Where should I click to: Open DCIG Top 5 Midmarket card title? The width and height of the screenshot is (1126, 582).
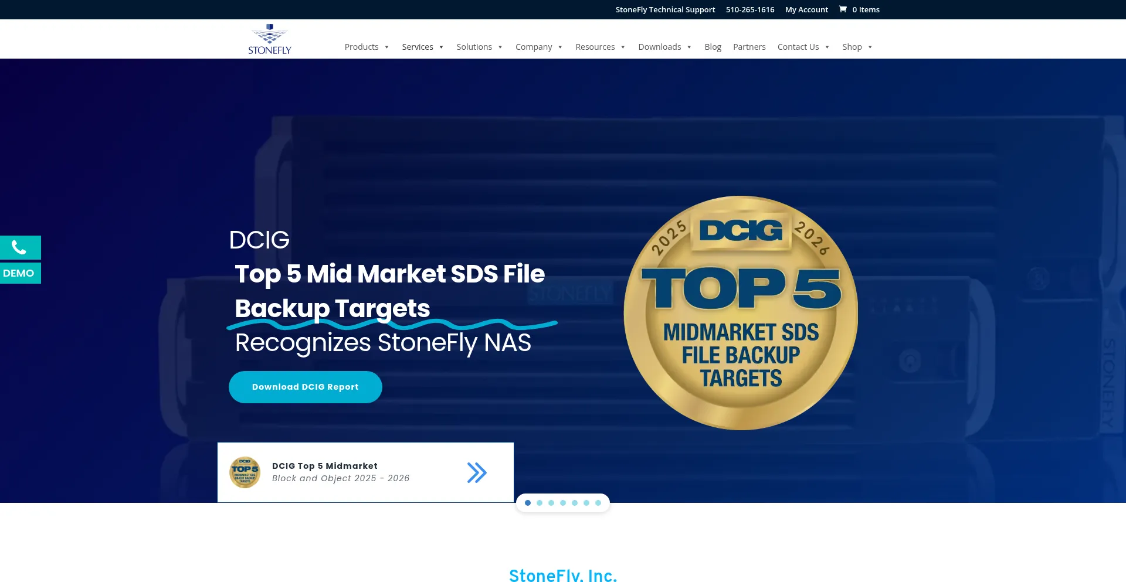coord(325,466)
